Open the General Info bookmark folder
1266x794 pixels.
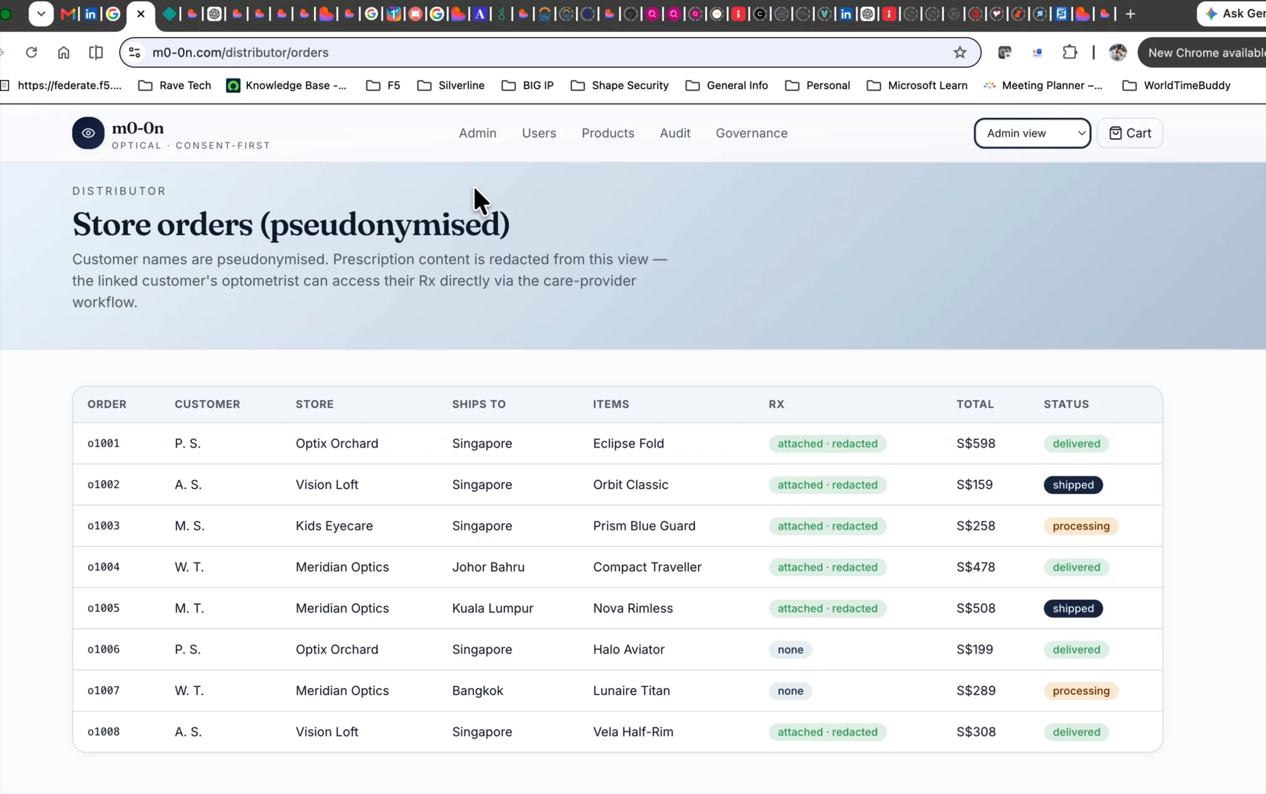click(x=727, y=85)
